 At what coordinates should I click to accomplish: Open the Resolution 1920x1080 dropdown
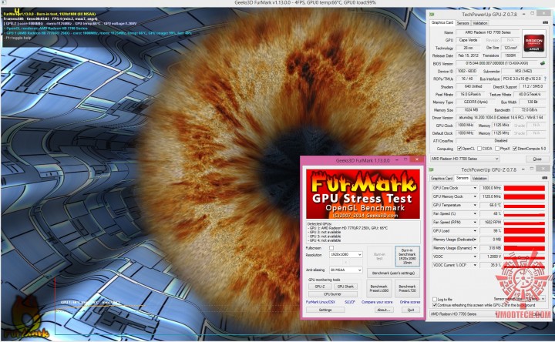click(x=346, y=255)
